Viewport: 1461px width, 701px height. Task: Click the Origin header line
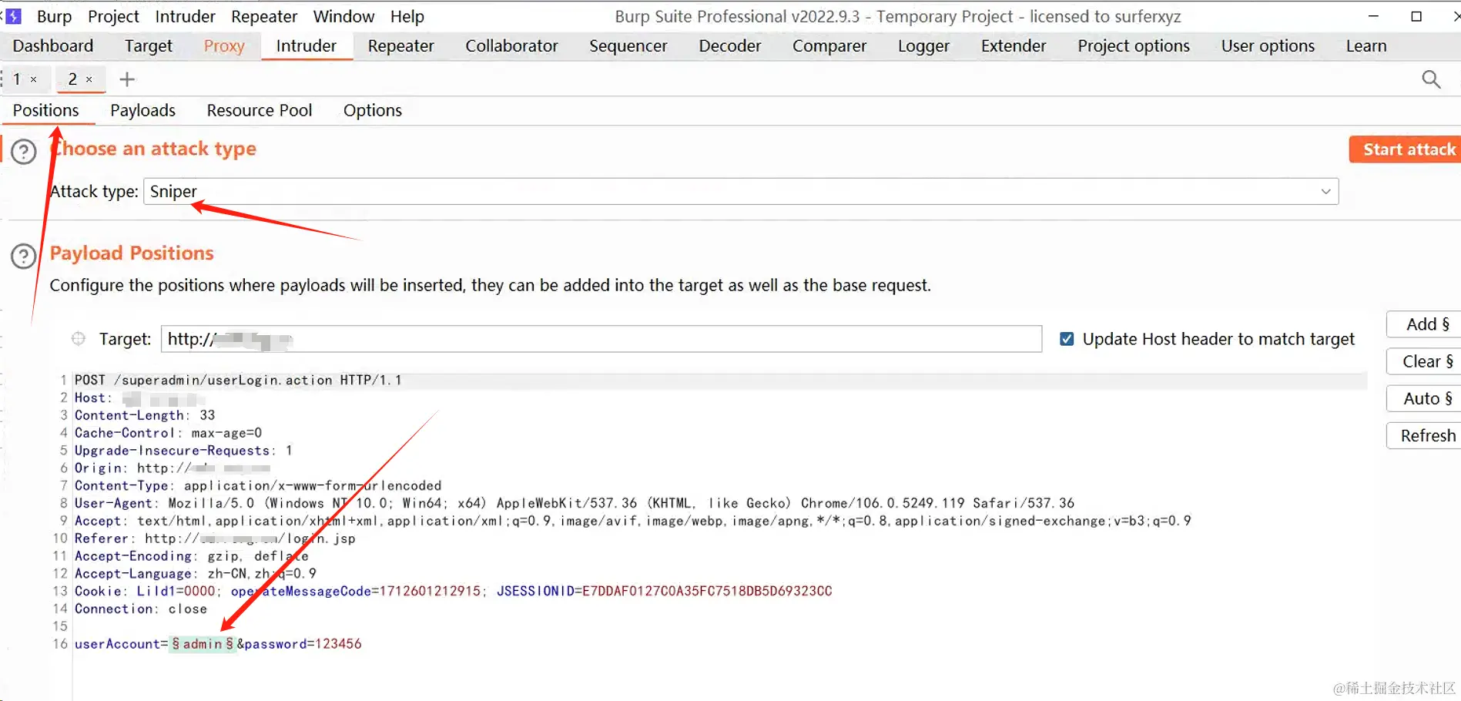pos(173,468)
